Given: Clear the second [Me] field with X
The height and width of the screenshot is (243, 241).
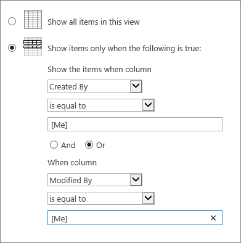Looking at the screenshot, I should 213,218.
